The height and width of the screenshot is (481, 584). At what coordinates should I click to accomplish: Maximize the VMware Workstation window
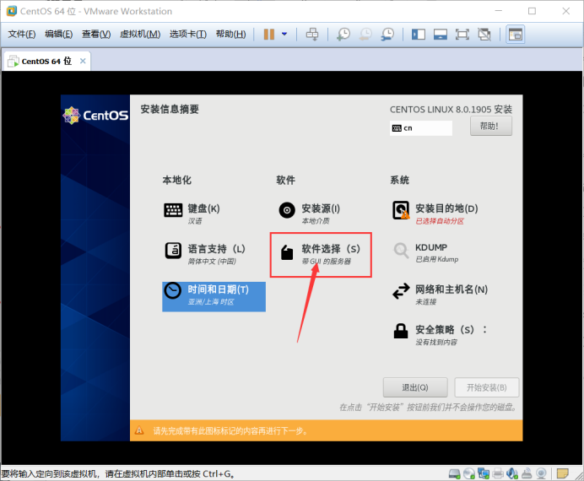(532, 11)
